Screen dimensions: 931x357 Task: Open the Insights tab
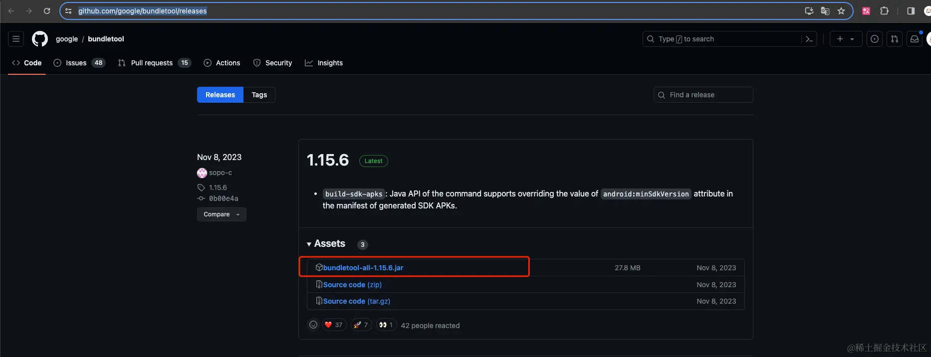pos(324,63)
